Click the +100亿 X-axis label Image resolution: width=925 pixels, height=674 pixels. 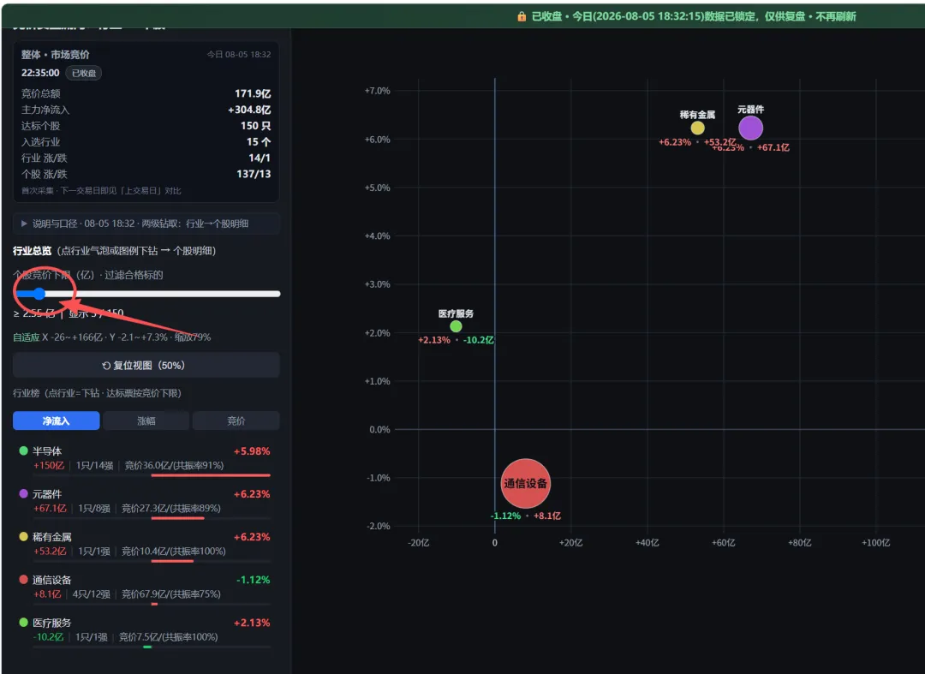click(x=875, y=542)
